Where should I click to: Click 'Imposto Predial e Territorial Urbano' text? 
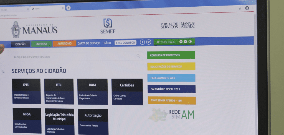tap(21, 96)
